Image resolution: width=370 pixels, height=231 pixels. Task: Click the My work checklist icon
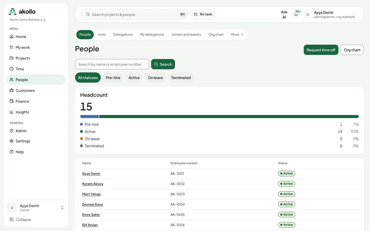(x=12, y=47)
